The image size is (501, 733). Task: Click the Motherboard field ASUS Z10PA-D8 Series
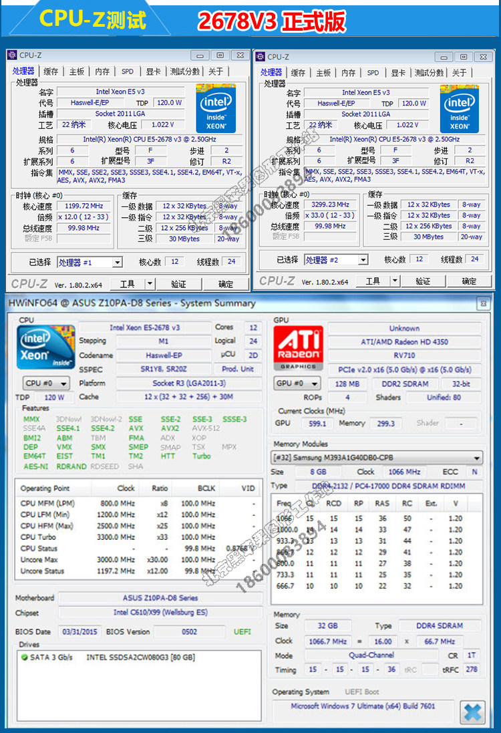[160, 598]
